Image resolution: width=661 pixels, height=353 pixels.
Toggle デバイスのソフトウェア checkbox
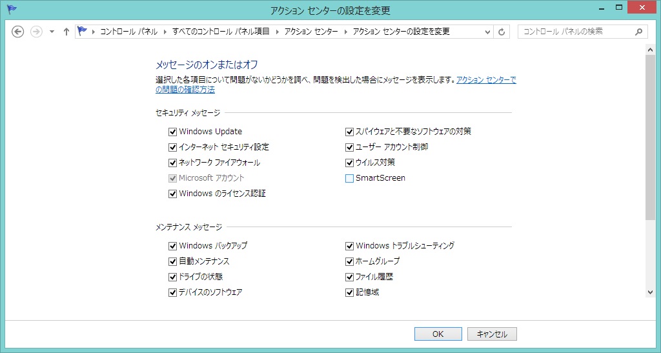172,293
